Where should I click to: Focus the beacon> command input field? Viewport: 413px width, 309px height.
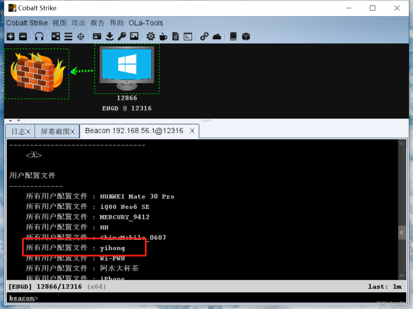[206, 298]
